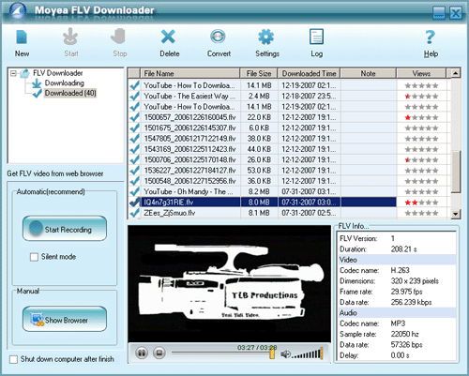Image resolution: width=469 pixels, height=376 pixels.
Task: Select file 1500706_20061225170148.flv
Action: tap(189, 159)
